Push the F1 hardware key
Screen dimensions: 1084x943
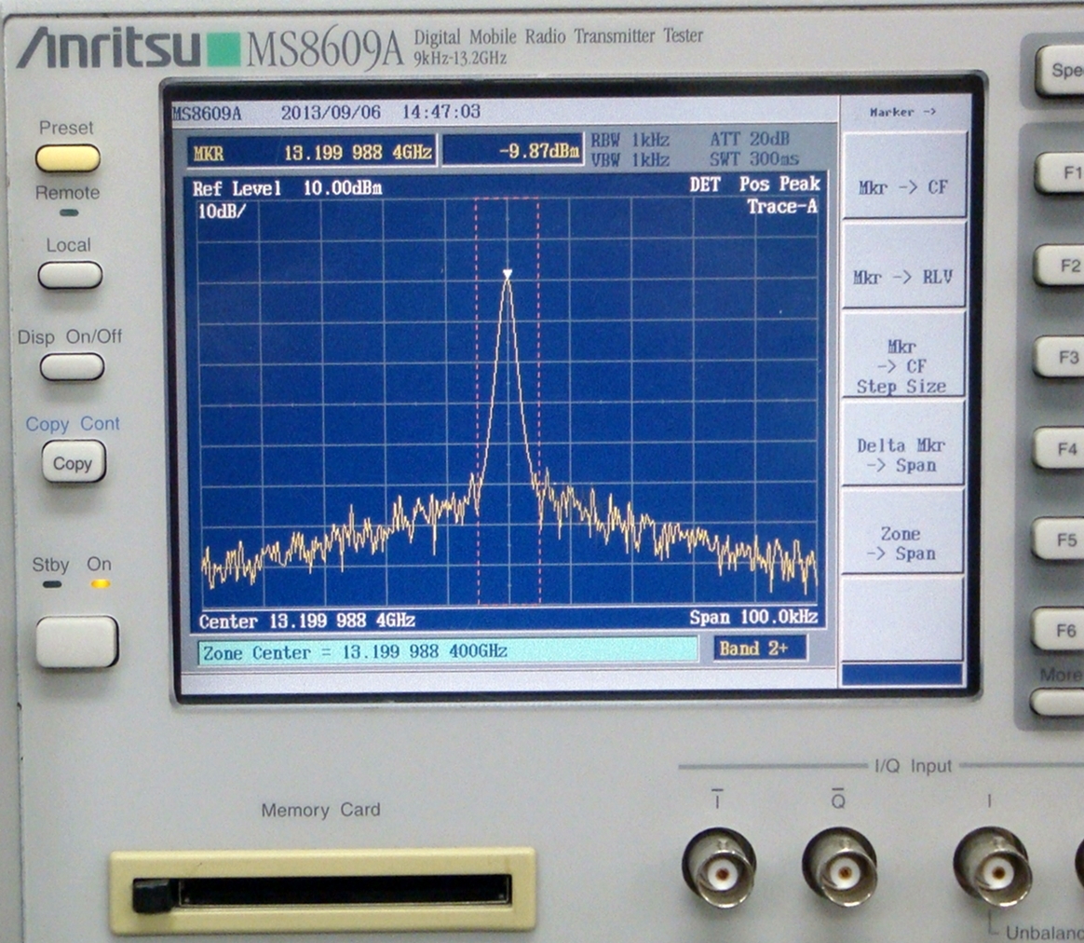coord(1059,173)
